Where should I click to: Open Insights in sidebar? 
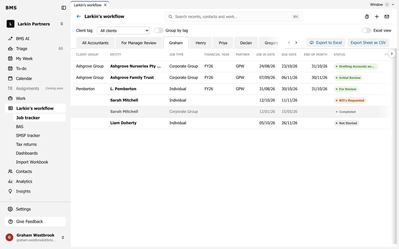(x=35, y=191)
